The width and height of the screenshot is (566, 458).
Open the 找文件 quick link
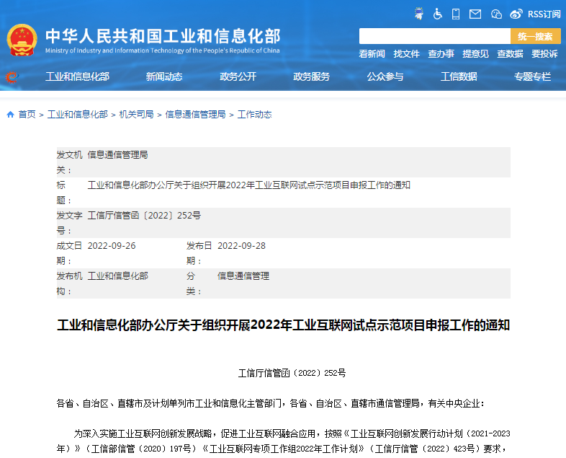click(406, 54)
